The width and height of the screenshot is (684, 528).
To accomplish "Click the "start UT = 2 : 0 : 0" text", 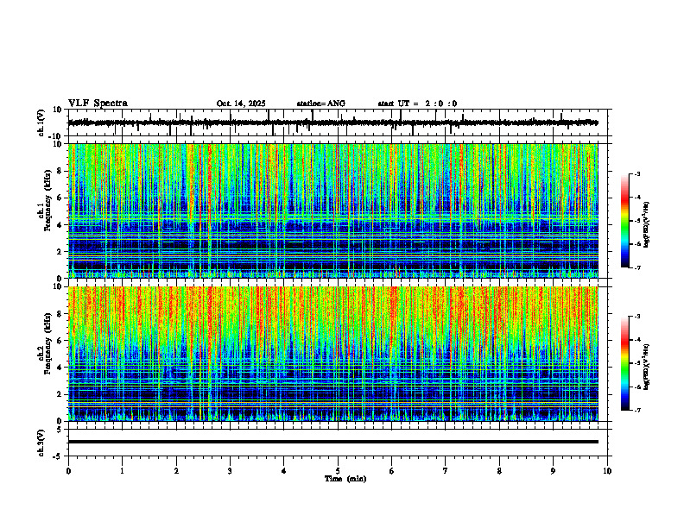I will pyautogui.click(x=417, y=104).
